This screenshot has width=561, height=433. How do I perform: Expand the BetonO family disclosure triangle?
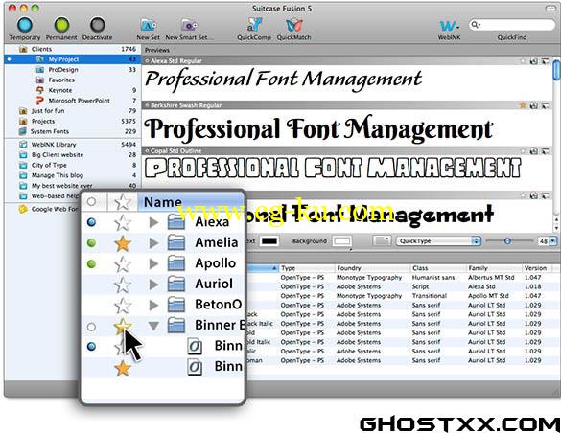pos(153,305)
